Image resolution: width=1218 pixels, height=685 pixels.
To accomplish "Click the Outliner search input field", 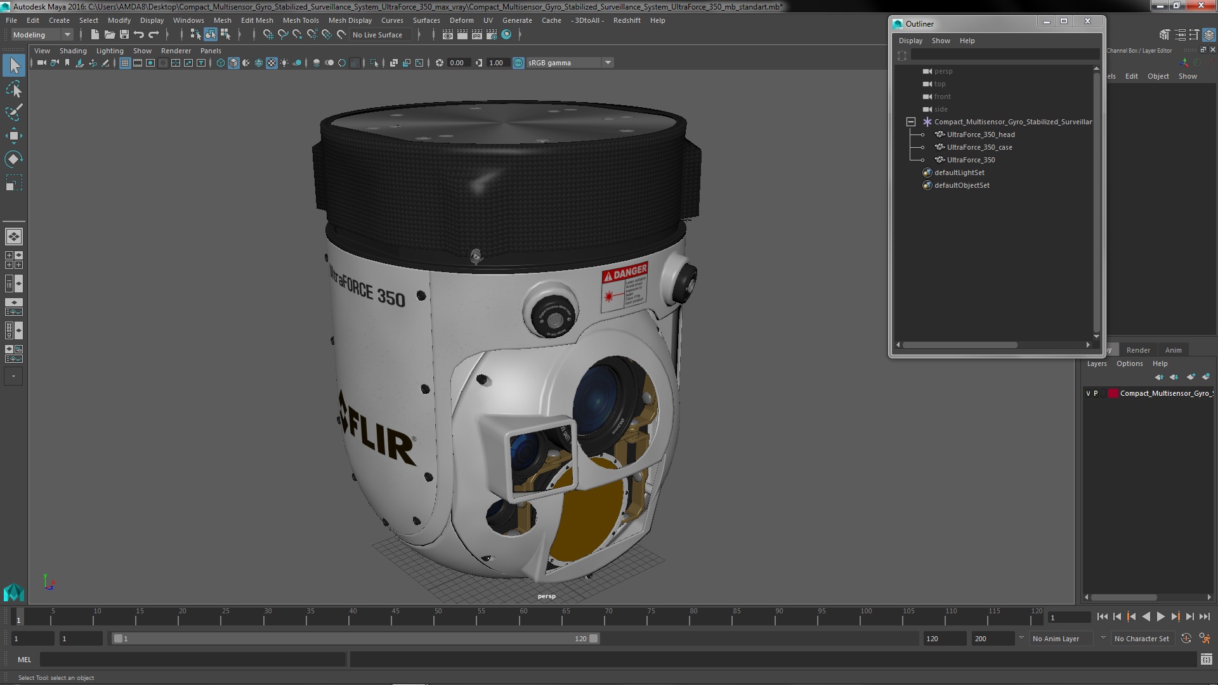I will click(x=1005, y=55).
